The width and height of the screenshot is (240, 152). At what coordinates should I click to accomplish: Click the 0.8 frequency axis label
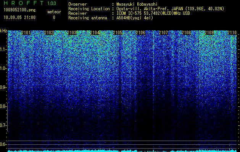click(x=3, y=106)
